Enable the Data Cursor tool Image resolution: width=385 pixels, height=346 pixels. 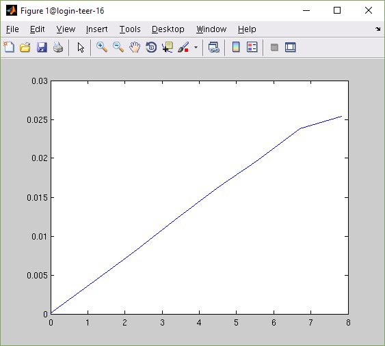[168, 47]
